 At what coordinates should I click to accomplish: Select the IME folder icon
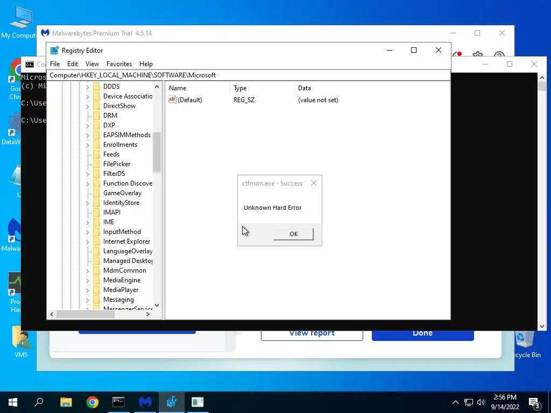coord(97,222)
